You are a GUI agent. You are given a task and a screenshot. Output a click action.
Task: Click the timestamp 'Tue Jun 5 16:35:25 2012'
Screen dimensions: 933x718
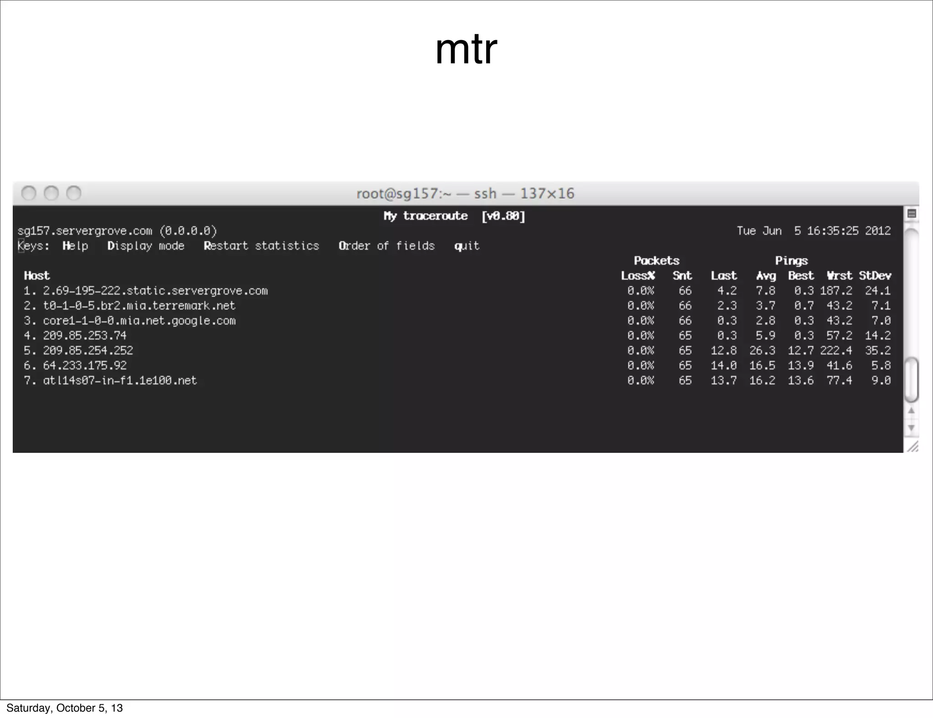pos(814,231)
